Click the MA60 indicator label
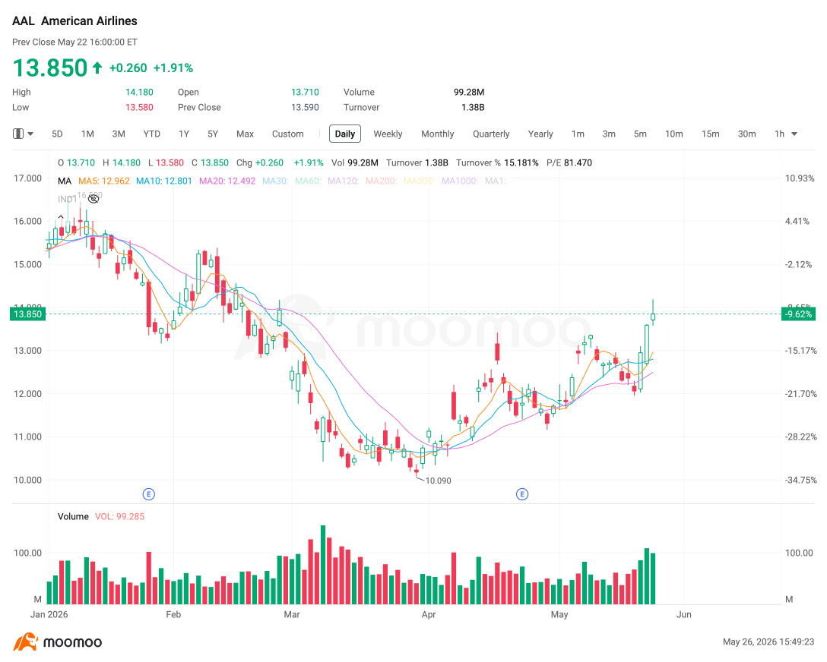The image size is (827, 662). point(308,181)
